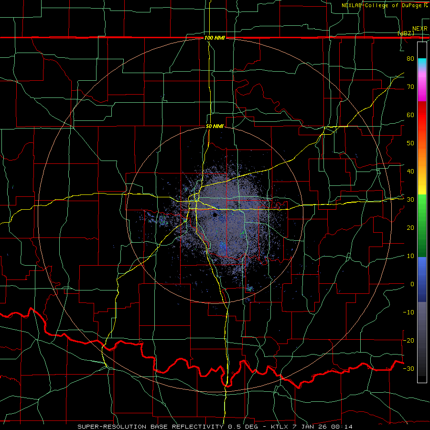Click the NEXR label above color scale
The height and width of the screenshot is (430, 430).
(x=420, y=29)
